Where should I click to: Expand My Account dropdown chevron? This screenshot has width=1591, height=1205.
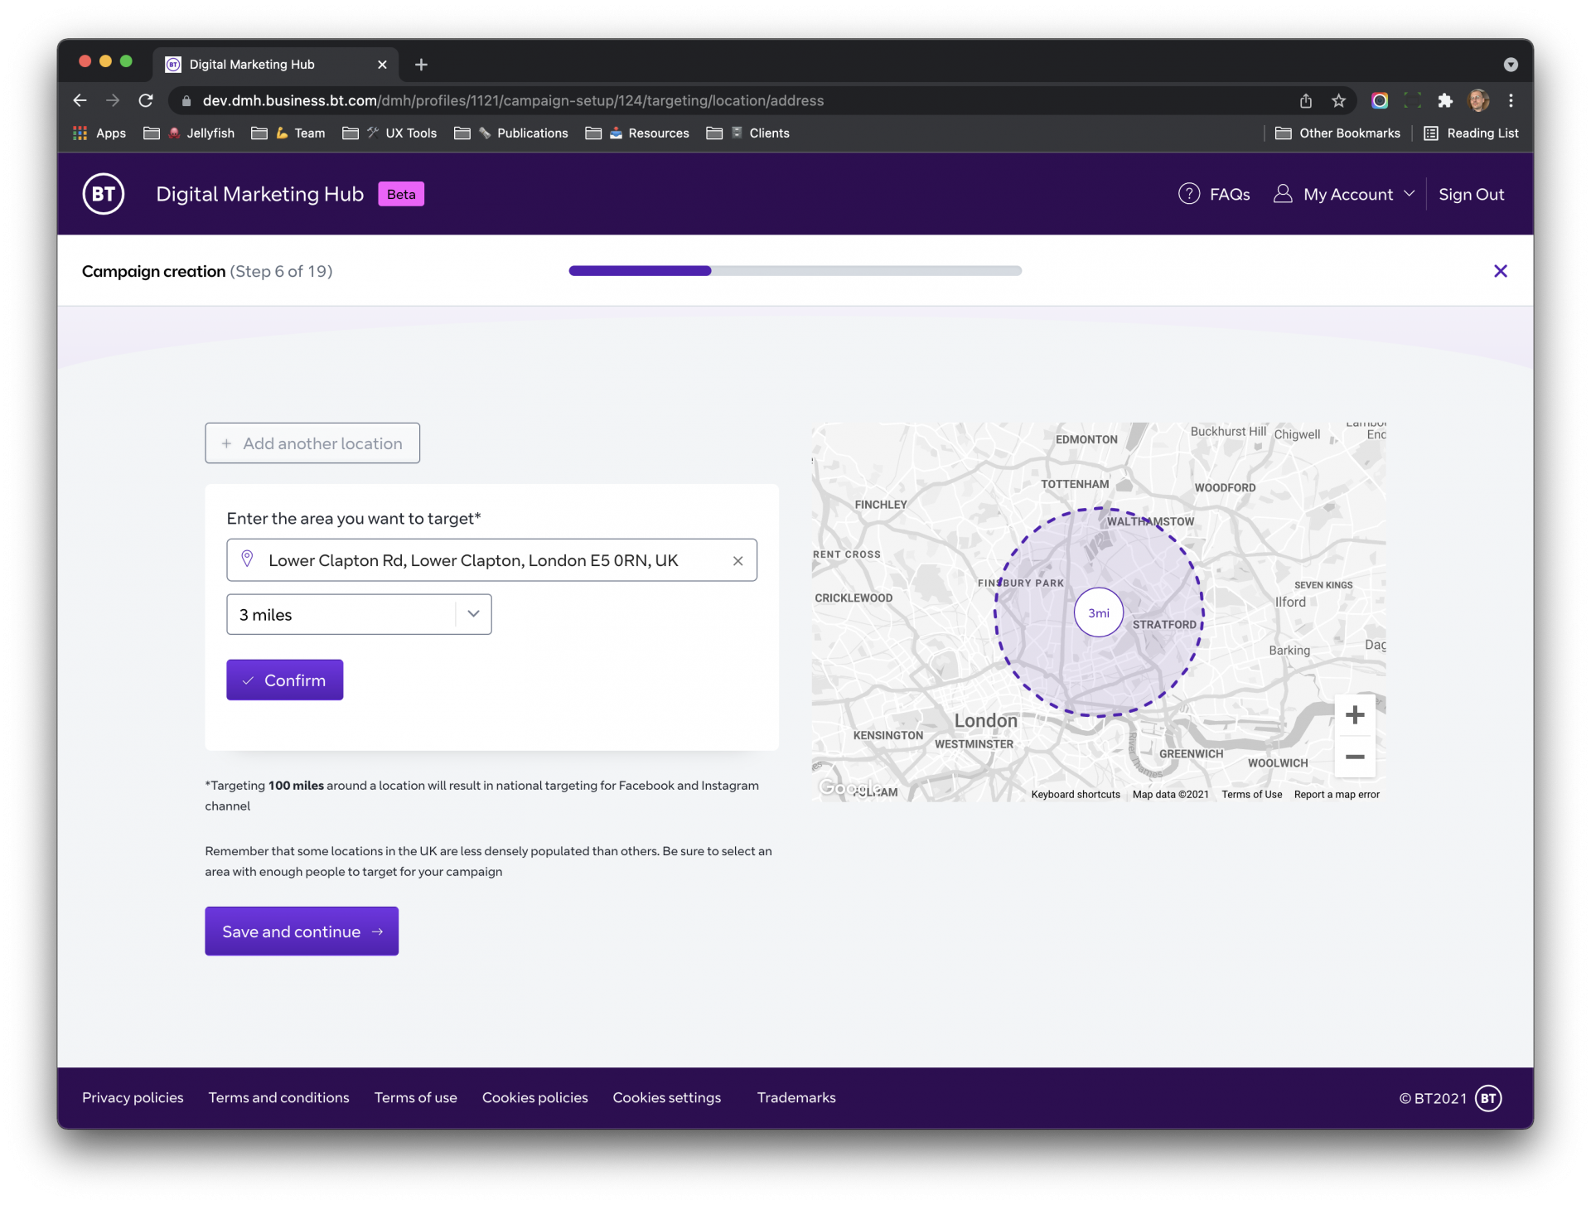pyautogui.click(x=1409, y=194)
